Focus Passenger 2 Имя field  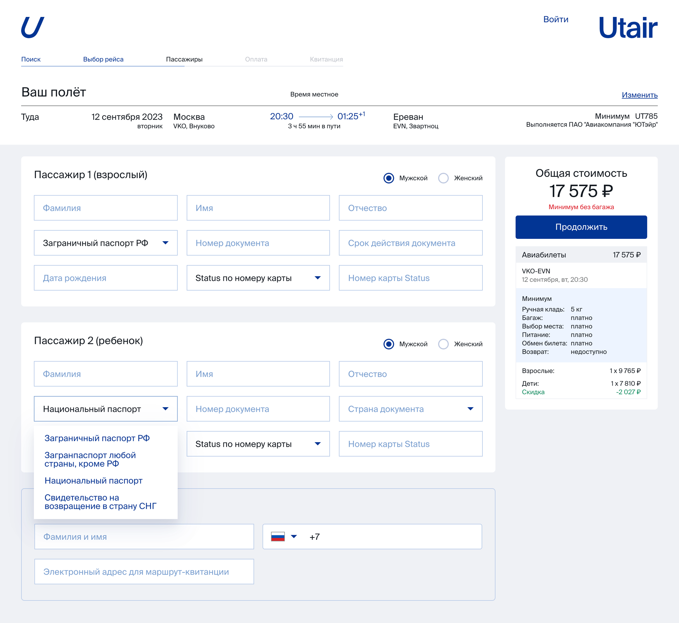(258, 374)
